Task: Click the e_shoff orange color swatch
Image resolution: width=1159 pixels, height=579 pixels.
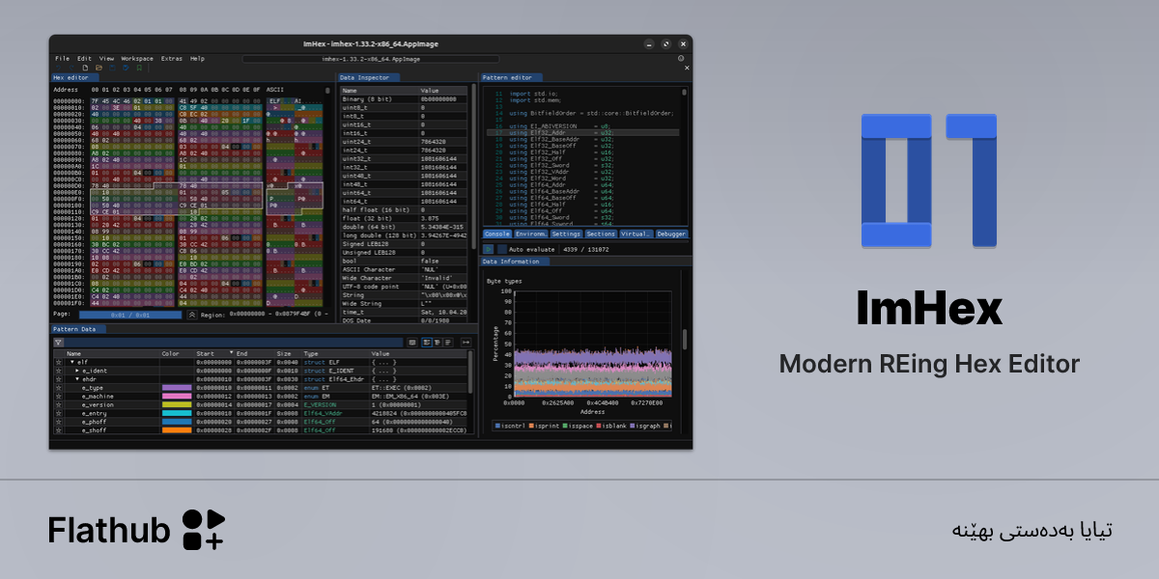Action: (177, 429)
